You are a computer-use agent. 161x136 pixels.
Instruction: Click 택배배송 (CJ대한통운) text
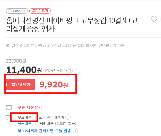(x=58, y=123)
